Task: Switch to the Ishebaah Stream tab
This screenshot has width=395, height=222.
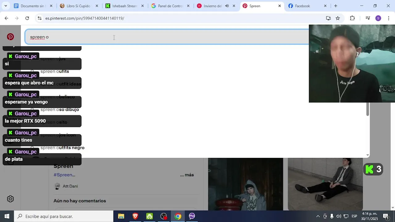Action: [125, 6]
